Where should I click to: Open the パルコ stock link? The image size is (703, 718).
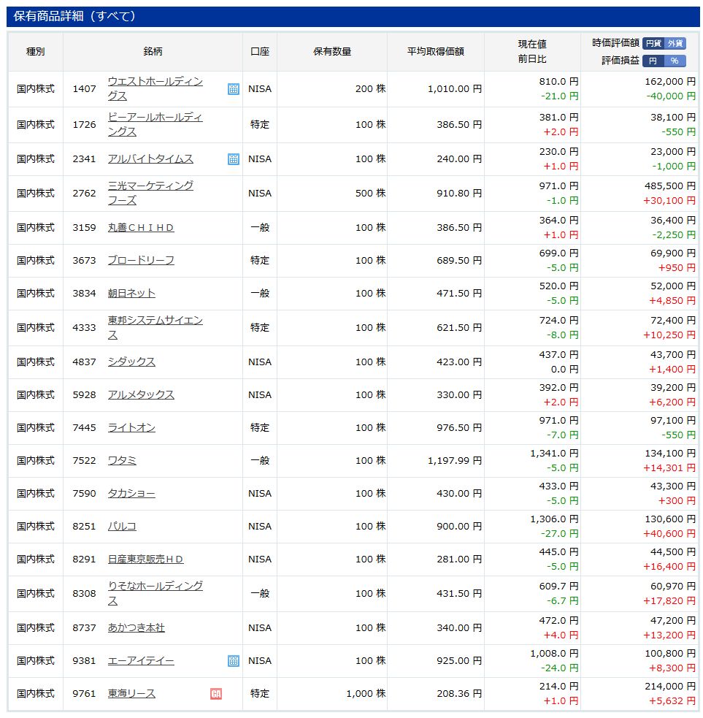coord(122,527)
